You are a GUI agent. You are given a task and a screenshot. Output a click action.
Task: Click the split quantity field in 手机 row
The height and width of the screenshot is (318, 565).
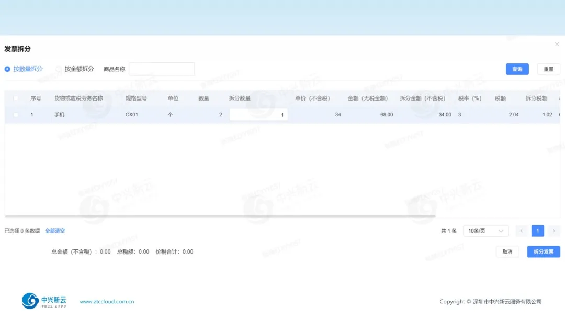click(258, 114)
